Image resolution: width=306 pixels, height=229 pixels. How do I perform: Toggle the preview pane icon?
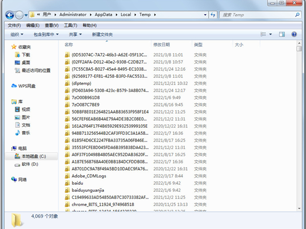pos(282,35)
